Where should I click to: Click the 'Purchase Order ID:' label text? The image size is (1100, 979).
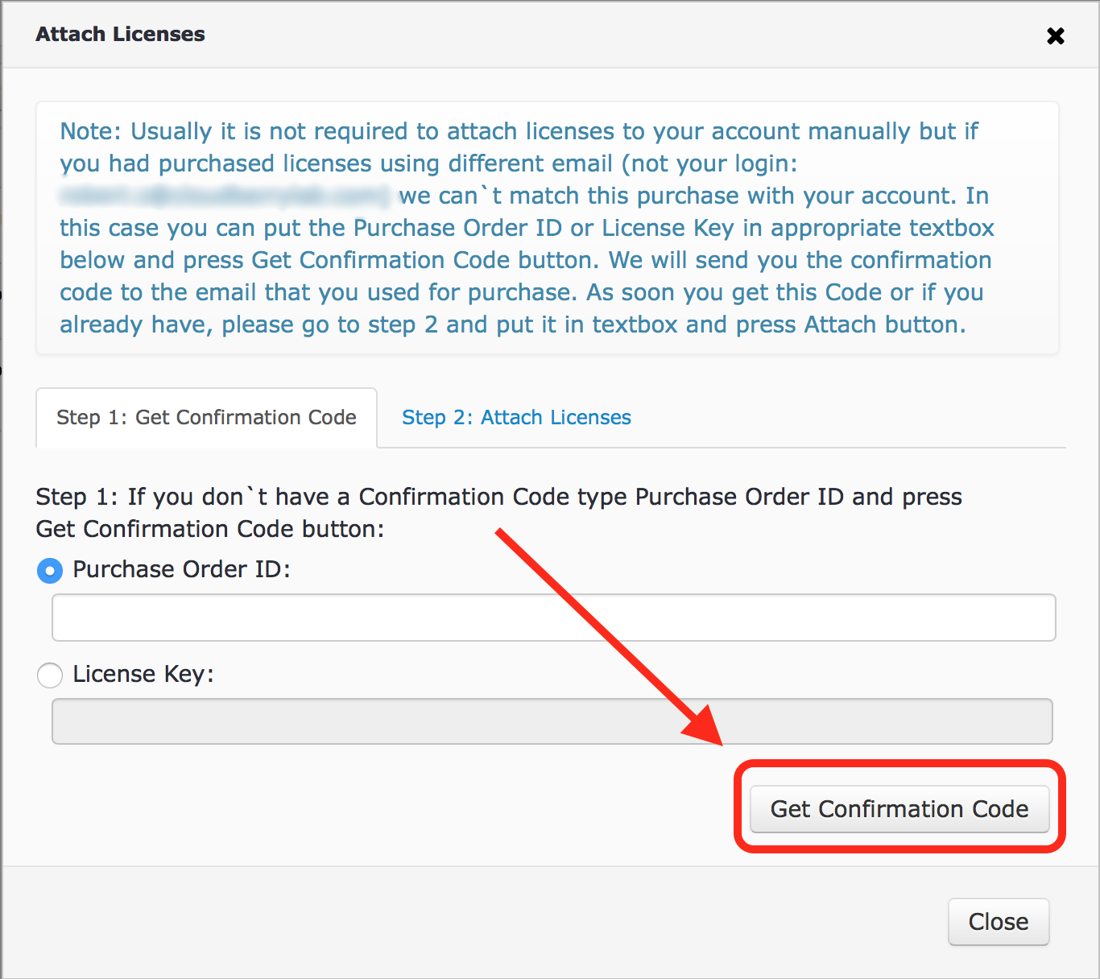pos(181,569)
